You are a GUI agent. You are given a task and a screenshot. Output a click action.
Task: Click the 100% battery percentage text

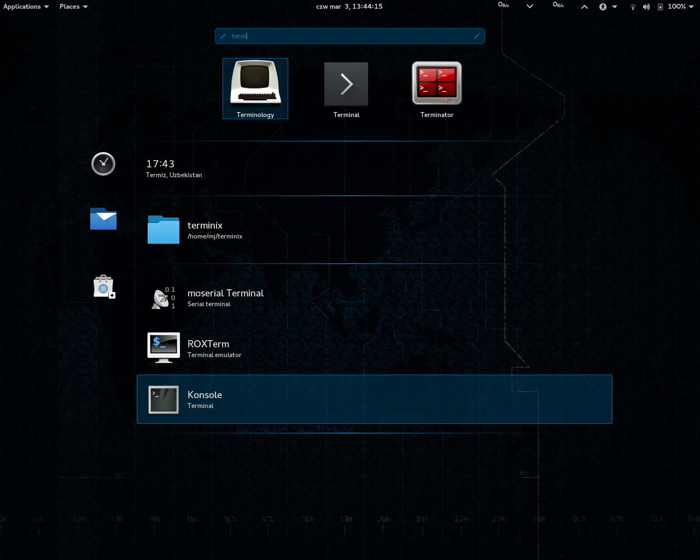point(676,7)
